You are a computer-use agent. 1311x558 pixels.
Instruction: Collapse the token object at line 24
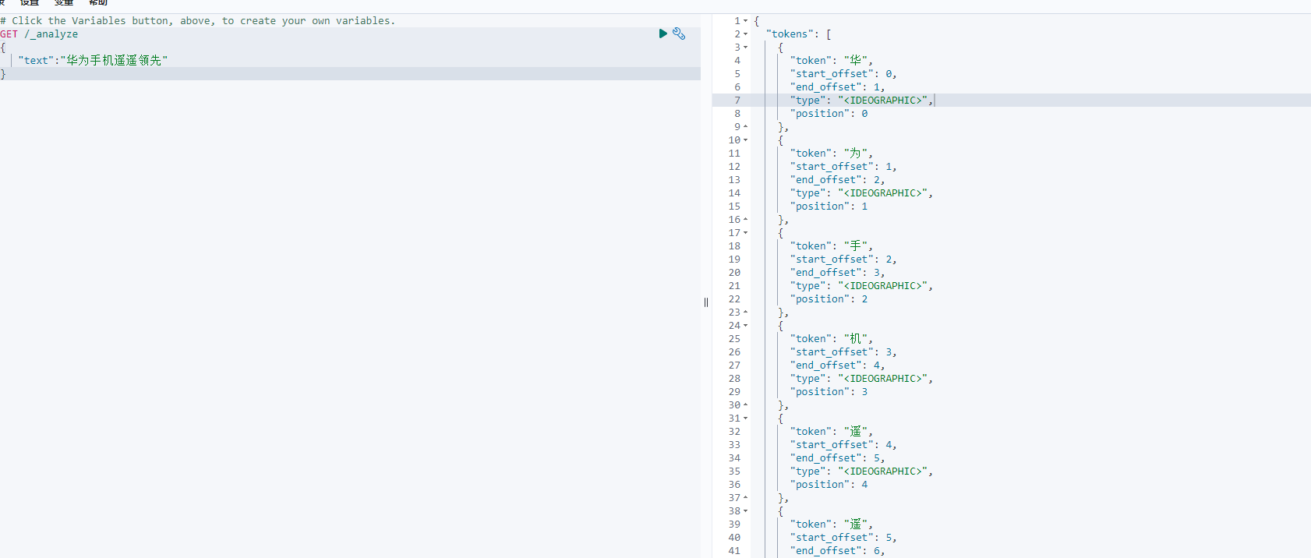(x=746, y=326)
